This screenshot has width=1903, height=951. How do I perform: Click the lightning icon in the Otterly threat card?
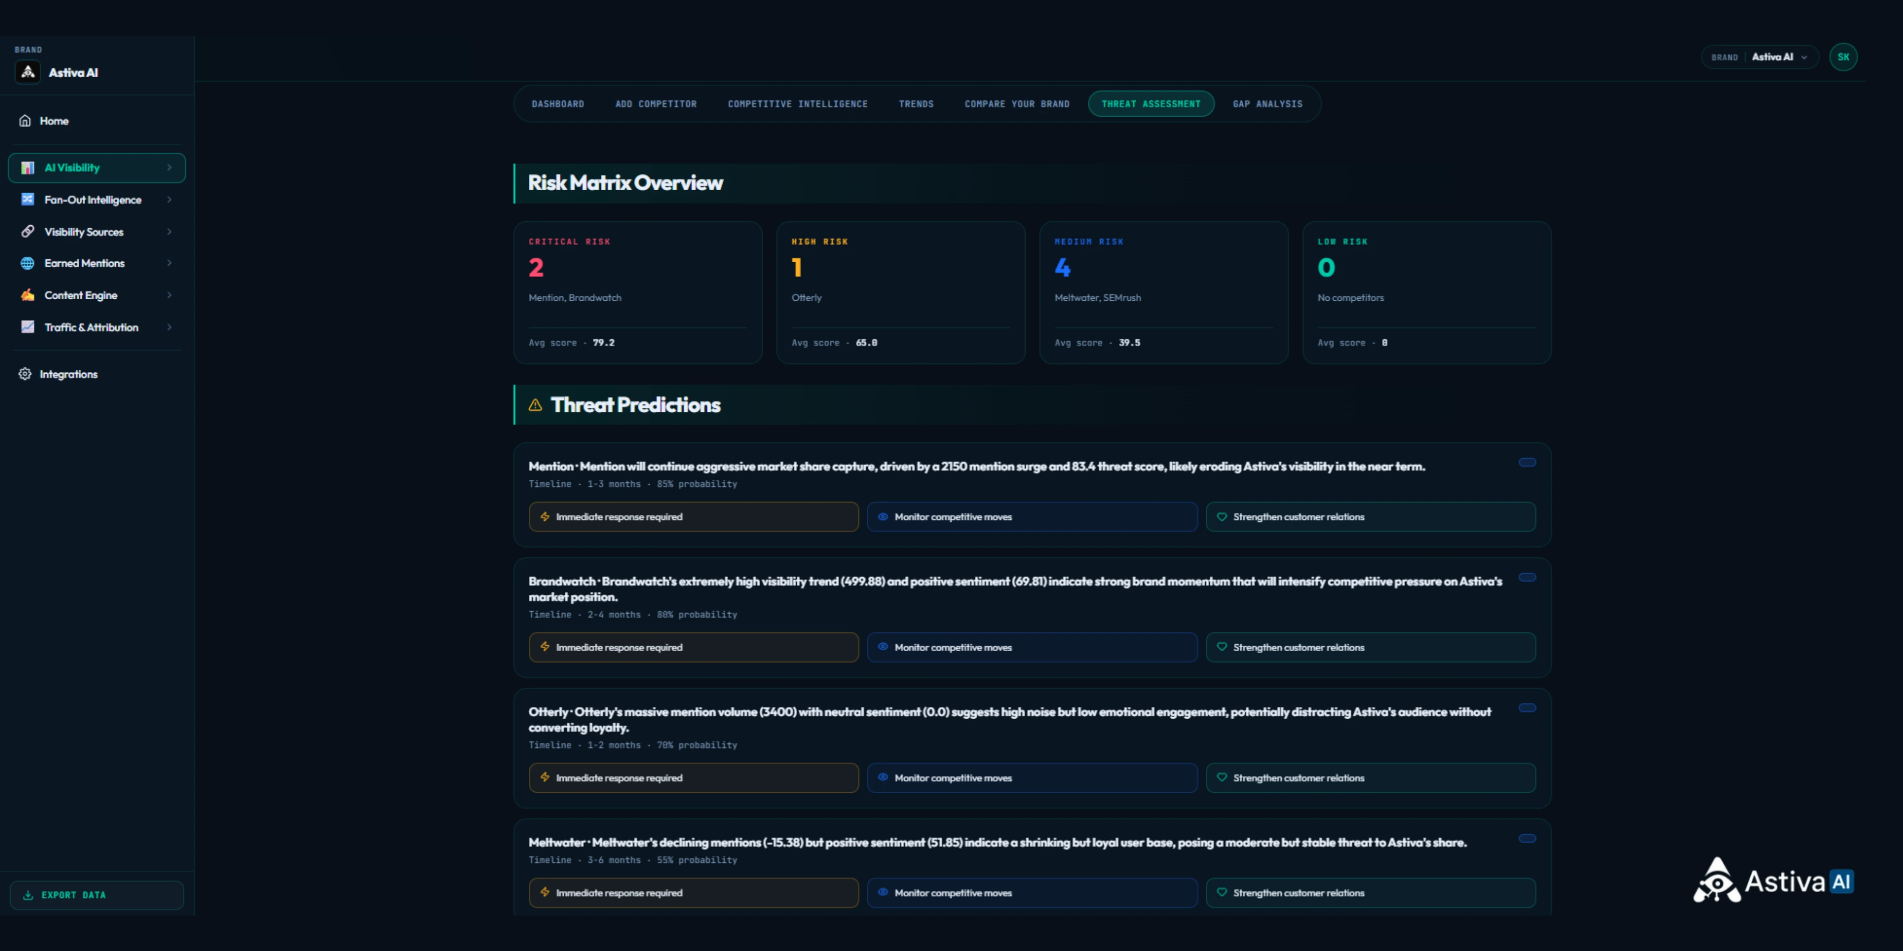(545, 777)
